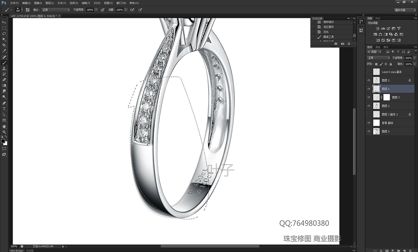418x252 pixels.
Task: Select the Eyedropper tool
Action: pos(4,51)
